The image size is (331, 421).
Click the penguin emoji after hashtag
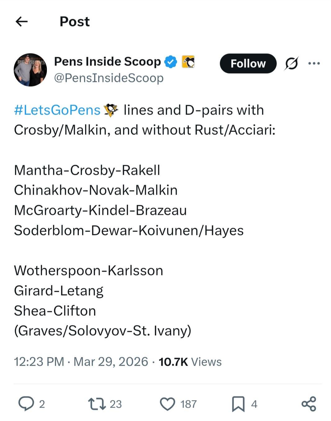point(111,110)
